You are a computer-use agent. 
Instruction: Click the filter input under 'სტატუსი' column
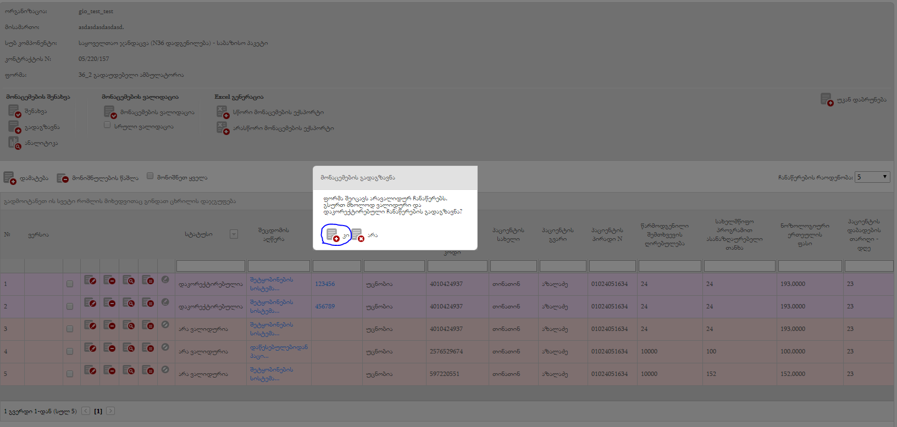click(211, 266)
